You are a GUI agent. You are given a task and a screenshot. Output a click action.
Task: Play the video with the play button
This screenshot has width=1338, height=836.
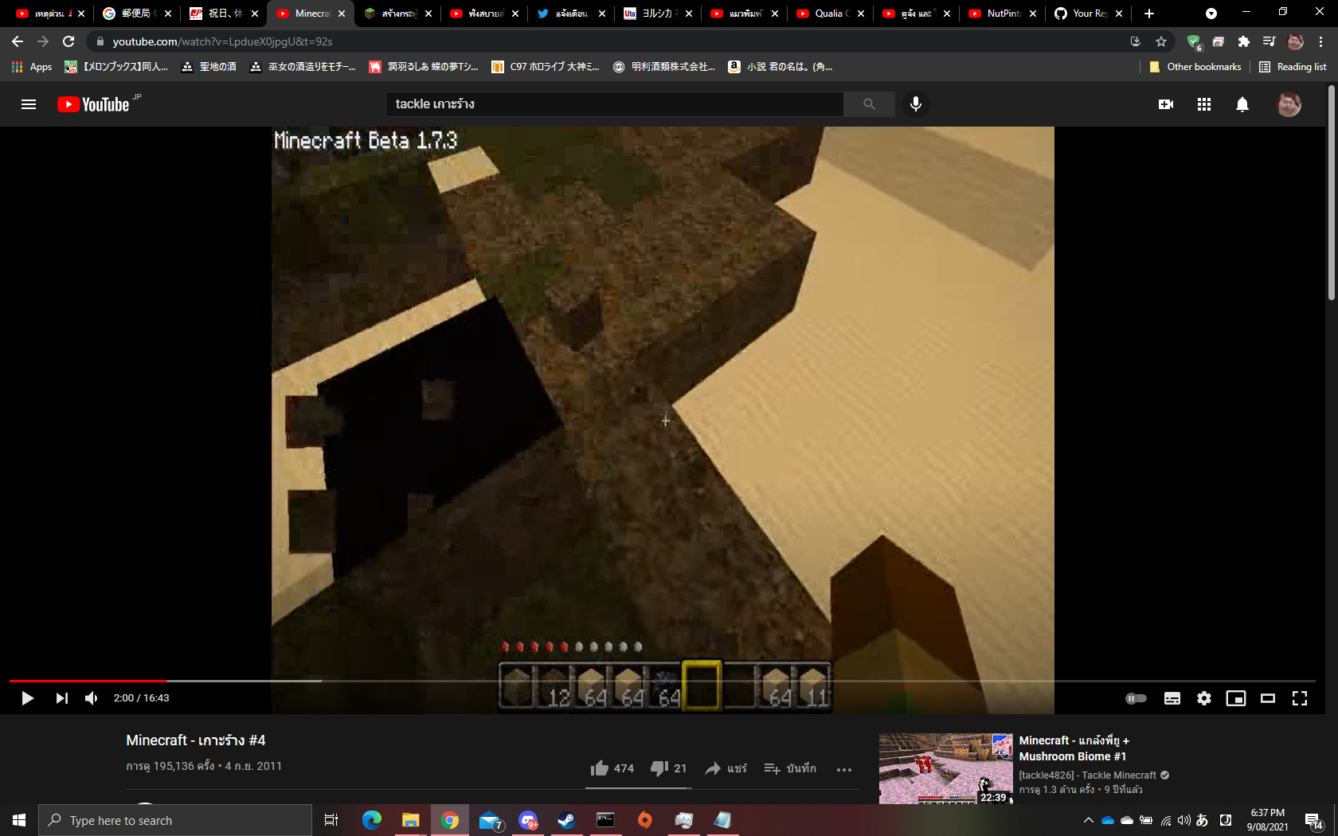tap(27, 698)
